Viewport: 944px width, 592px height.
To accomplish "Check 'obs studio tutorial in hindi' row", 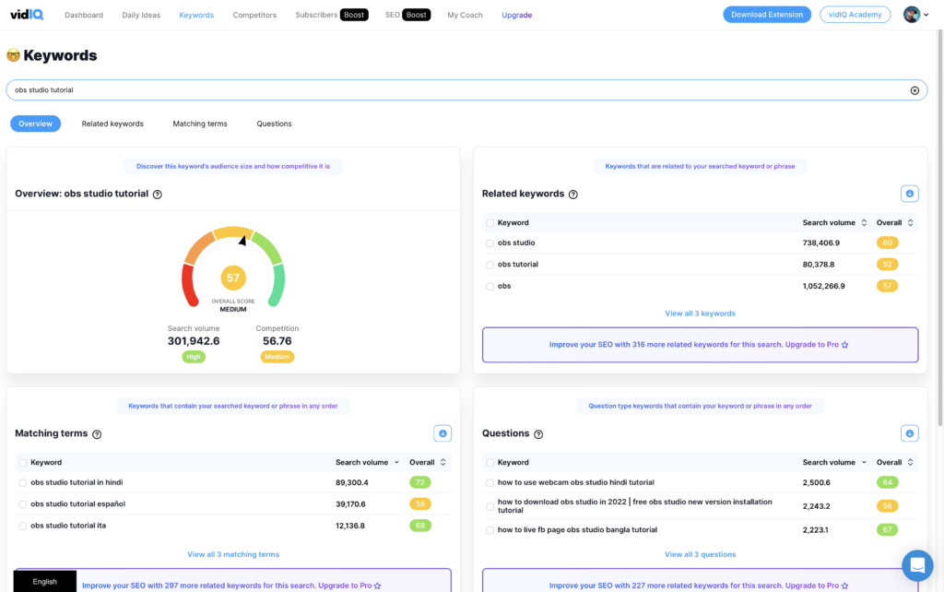I will (23, 483).
